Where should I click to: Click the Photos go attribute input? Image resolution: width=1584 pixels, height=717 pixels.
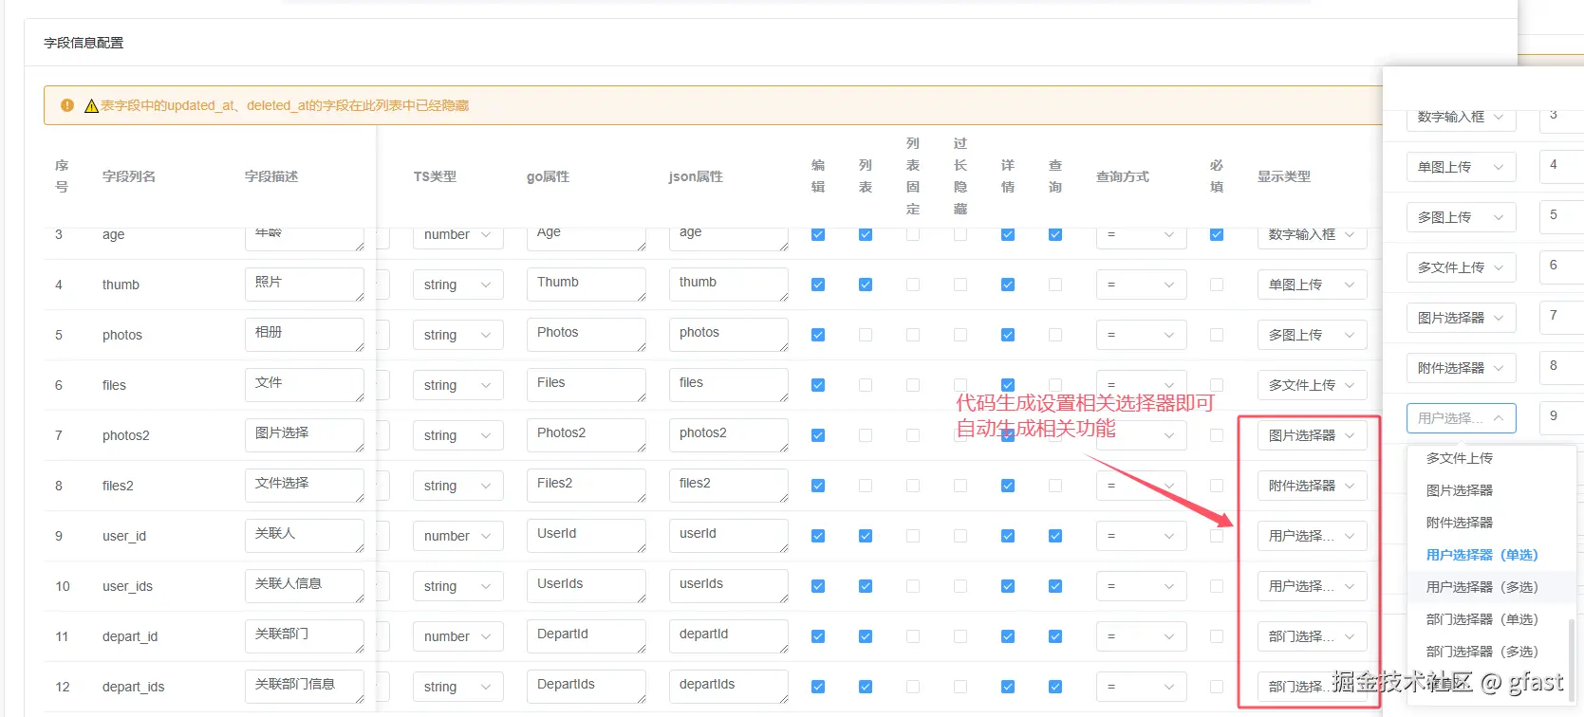tap(587, 335)
